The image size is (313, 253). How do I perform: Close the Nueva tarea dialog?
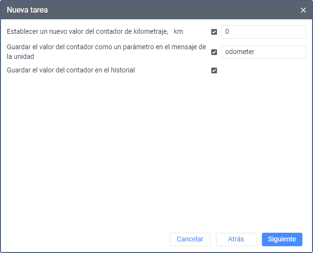(303, 10)
